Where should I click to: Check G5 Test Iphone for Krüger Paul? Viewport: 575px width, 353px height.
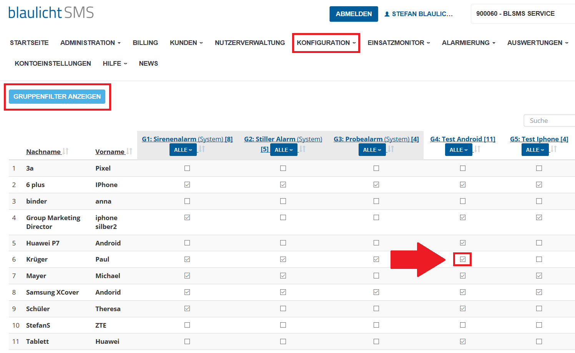[539, 259]
